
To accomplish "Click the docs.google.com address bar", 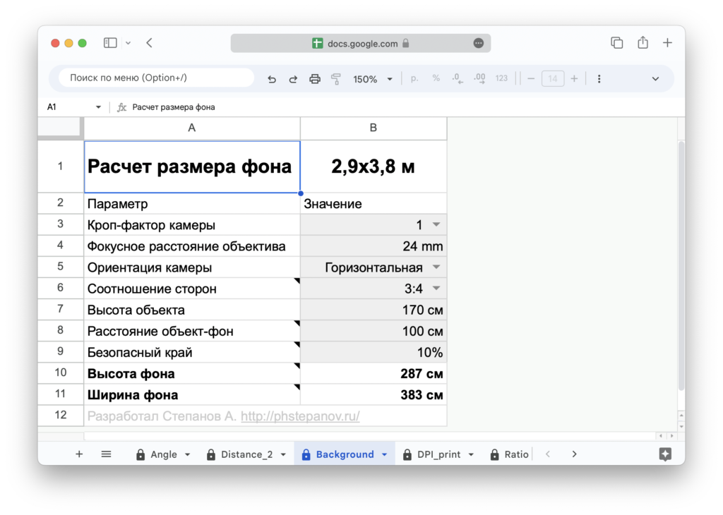I will pyautogui.click(x=360, y=43).
